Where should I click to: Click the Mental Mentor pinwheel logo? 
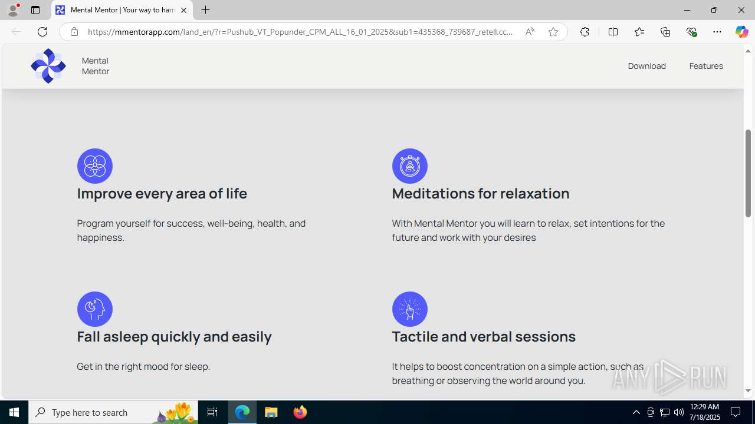pos(48,66)
